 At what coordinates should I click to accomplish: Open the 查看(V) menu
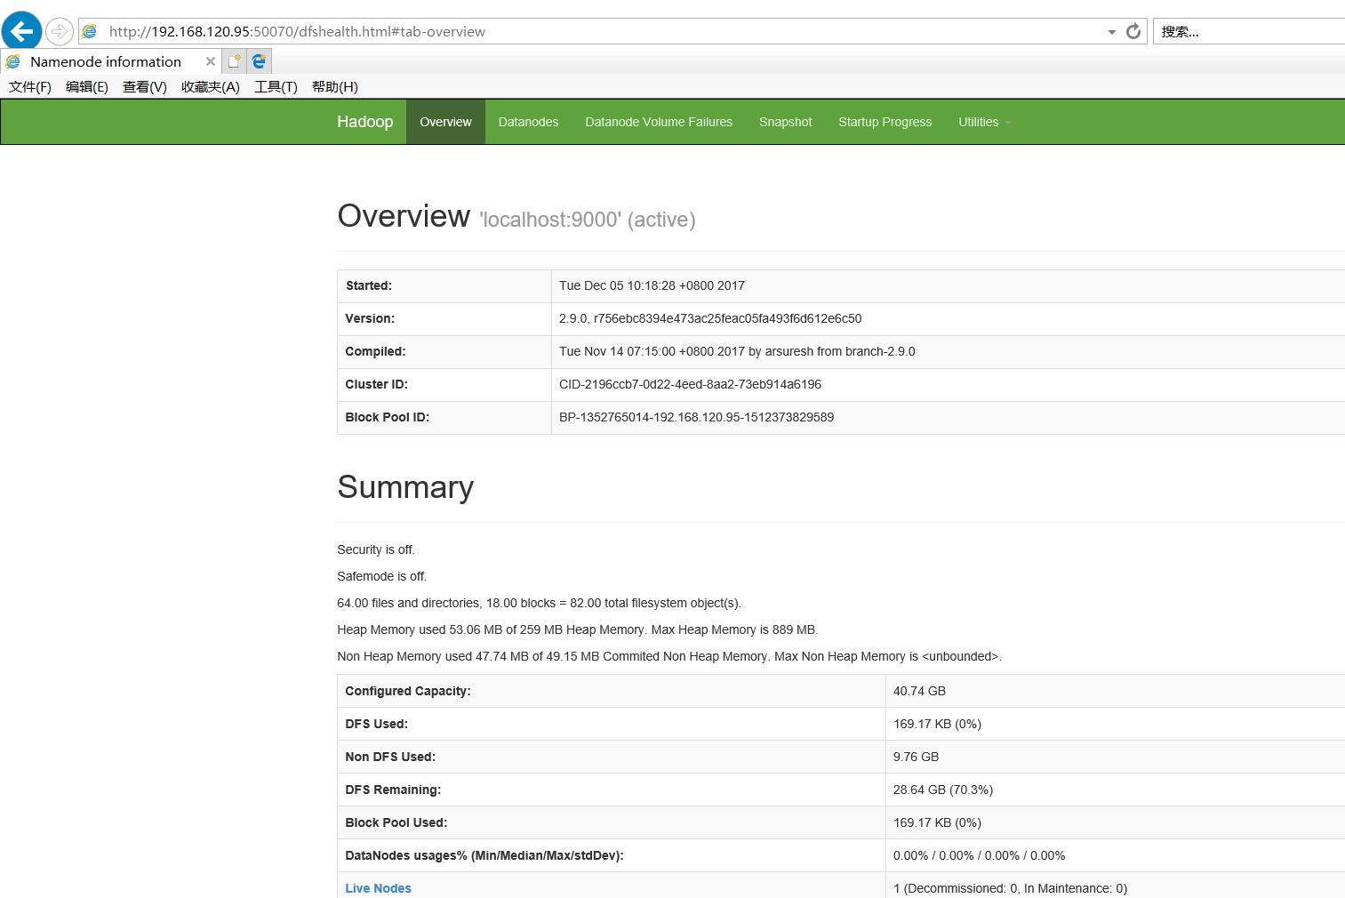click(145, 86)
